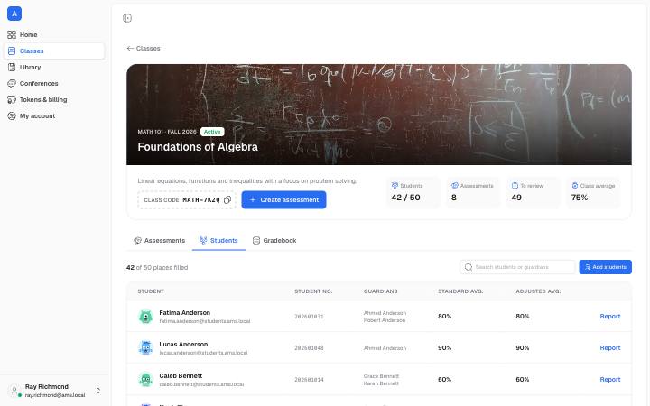Open Report for Caleb Bennett
Screen dimensions: 650x406
tap(609, 380)
